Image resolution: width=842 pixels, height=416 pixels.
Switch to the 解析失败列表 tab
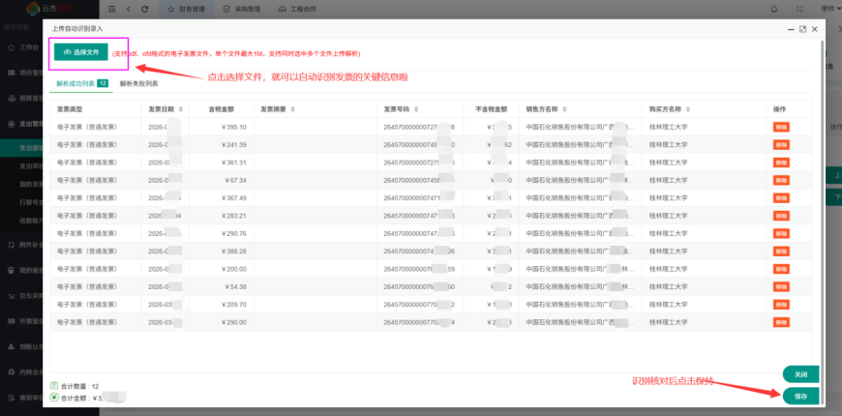click(x=138, y=84)
